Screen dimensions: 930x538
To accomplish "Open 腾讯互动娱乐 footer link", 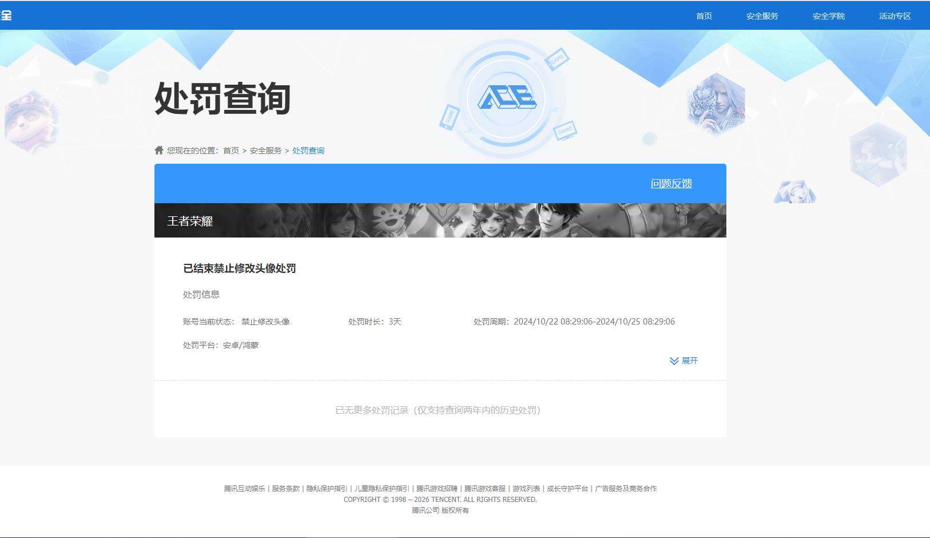I will coord(245,489).
